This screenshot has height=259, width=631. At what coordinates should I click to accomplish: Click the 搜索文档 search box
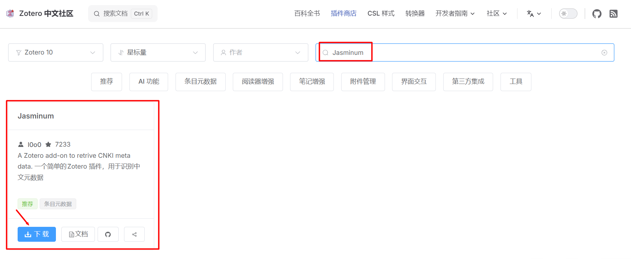click(x=123, y=14)
